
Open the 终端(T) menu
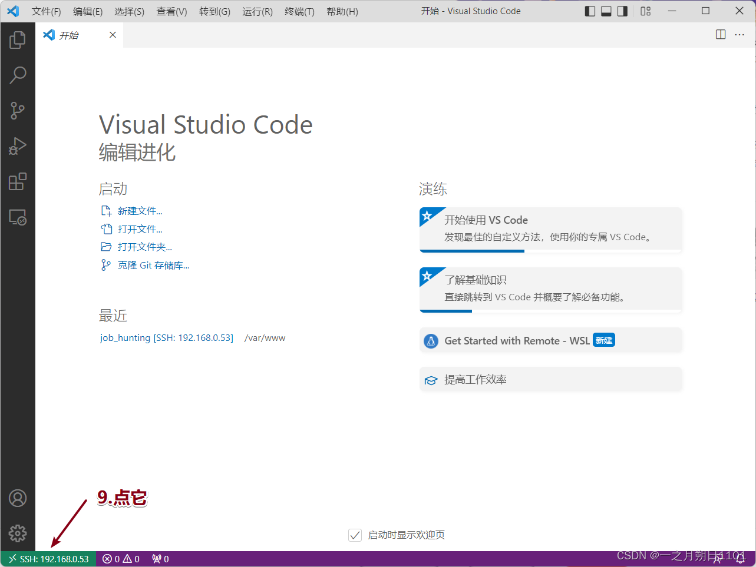[x=299, y=12]
